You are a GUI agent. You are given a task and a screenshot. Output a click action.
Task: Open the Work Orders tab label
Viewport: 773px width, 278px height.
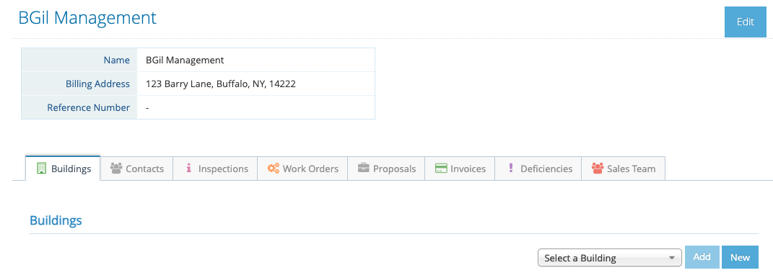[x=310, y=169]
